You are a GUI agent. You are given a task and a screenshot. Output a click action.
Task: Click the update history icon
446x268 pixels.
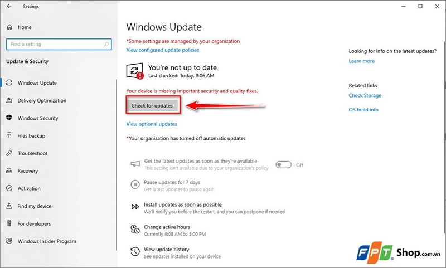(x=135, y=251)
